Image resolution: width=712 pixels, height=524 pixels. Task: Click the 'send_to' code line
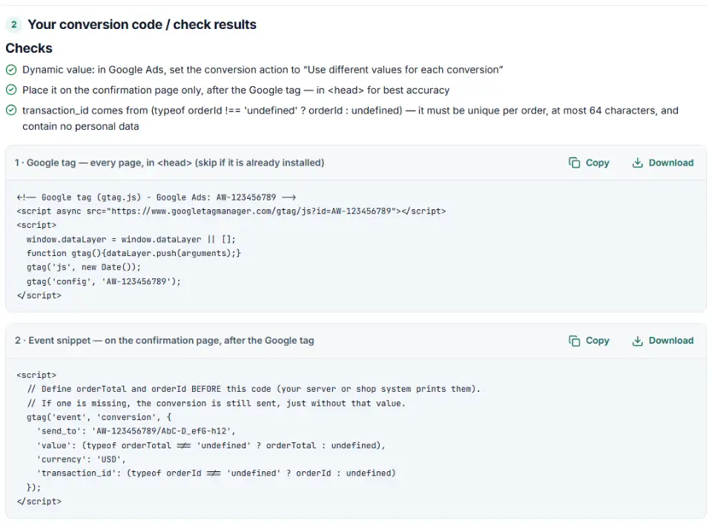click(136, 430)
